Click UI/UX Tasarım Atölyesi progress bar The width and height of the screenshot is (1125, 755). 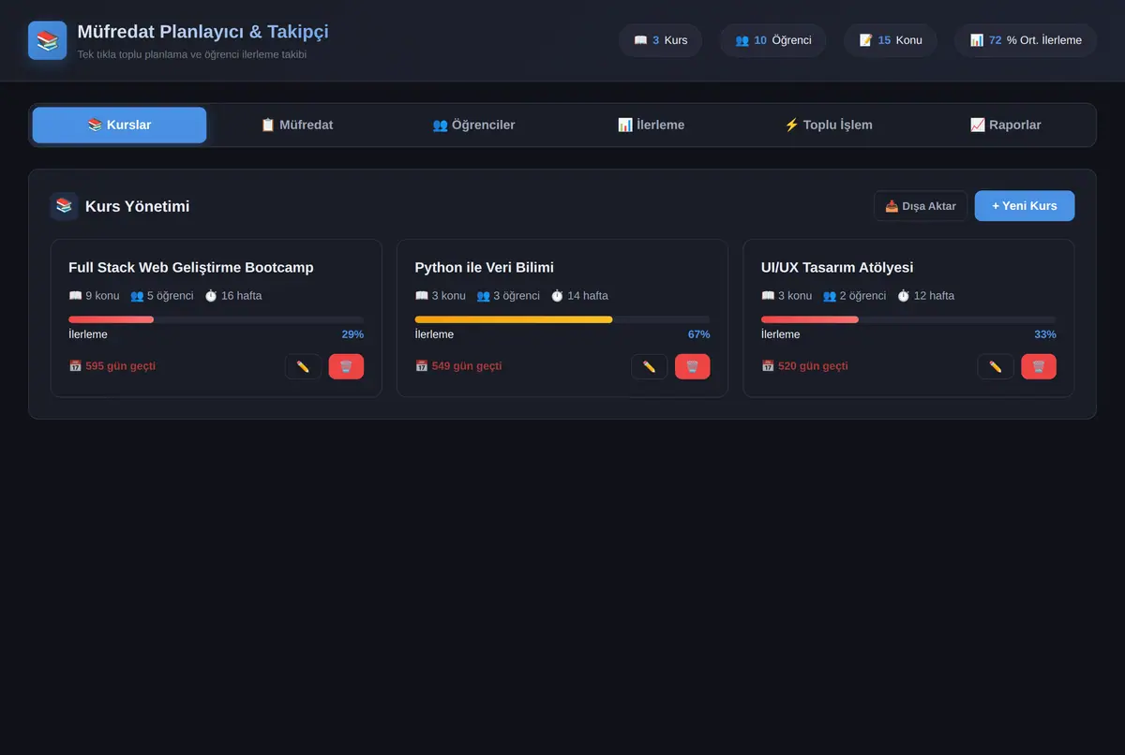tap(908, 319)
